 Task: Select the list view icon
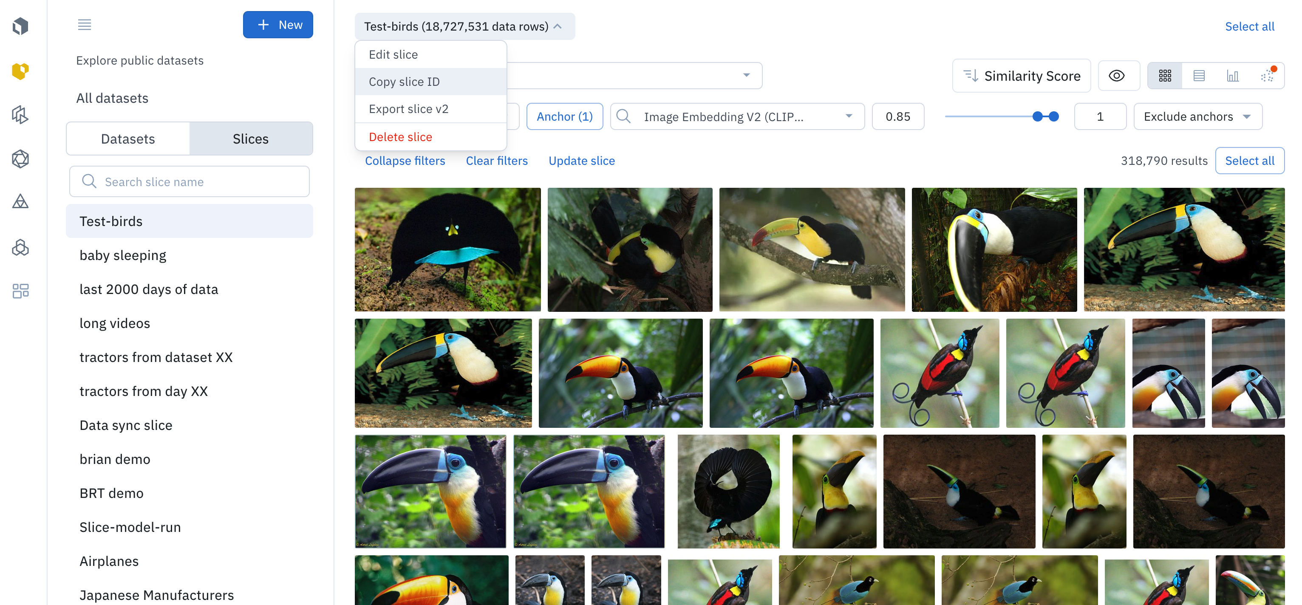coord(1199,76)
